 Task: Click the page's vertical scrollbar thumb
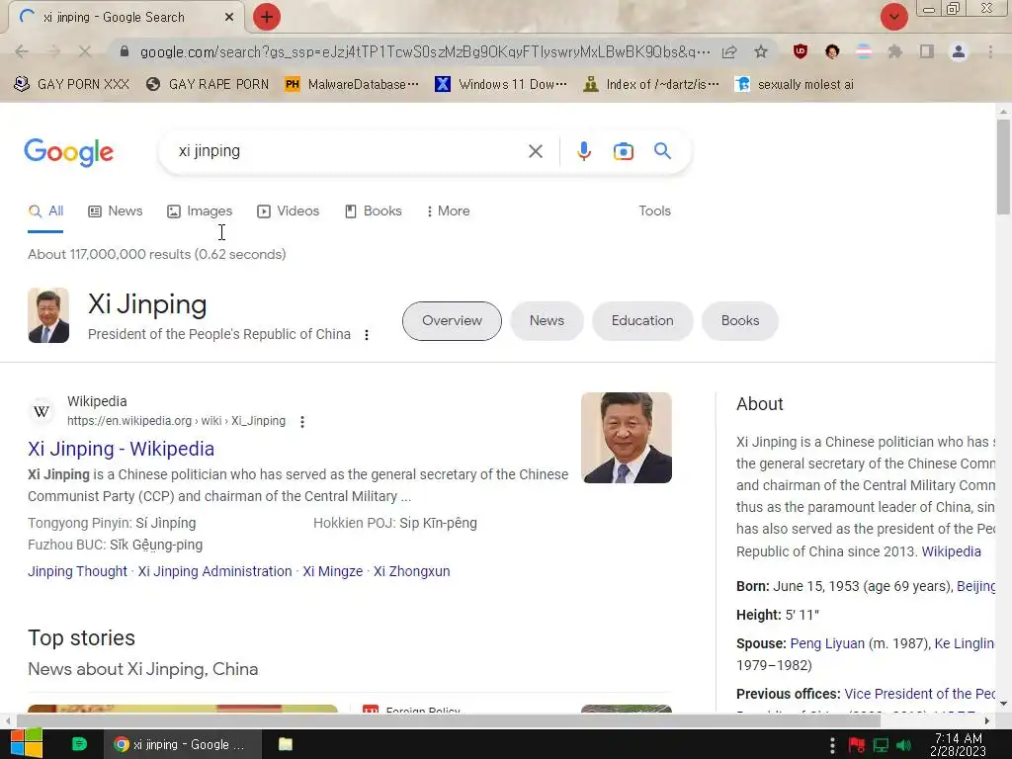point(1003,166)
